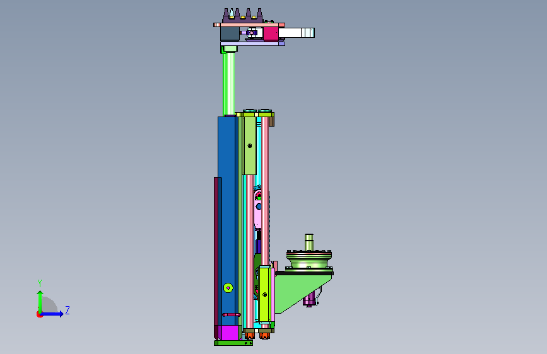Screen dimensions: 547x354
Task: Select the green base plate at the bottom
Action: pos(233,343)
